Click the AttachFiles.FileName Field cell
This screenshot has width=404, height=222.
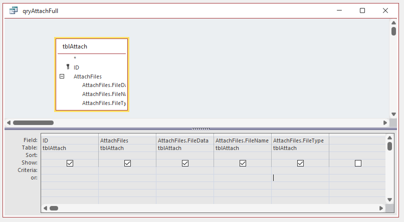pos(243,140)
